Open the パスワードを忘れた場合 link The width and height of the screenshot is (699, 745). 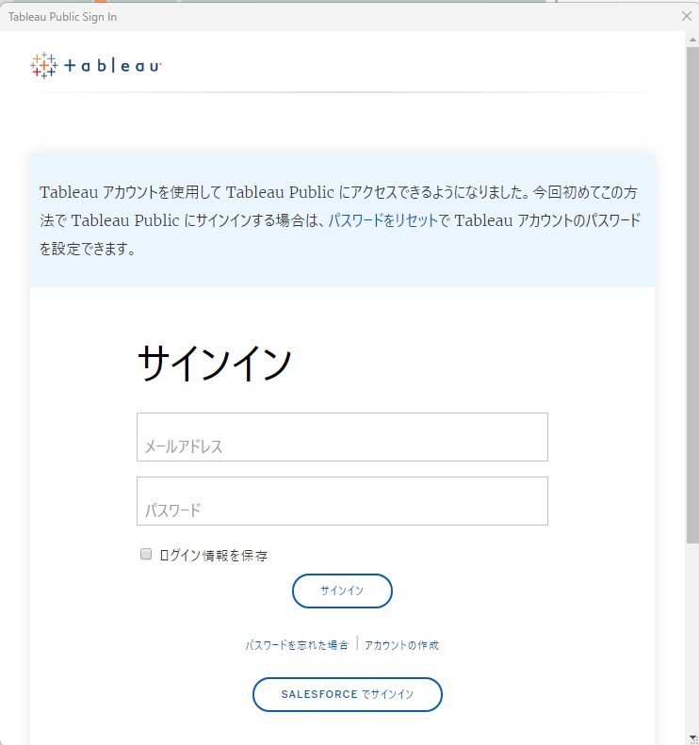[297, 645]
